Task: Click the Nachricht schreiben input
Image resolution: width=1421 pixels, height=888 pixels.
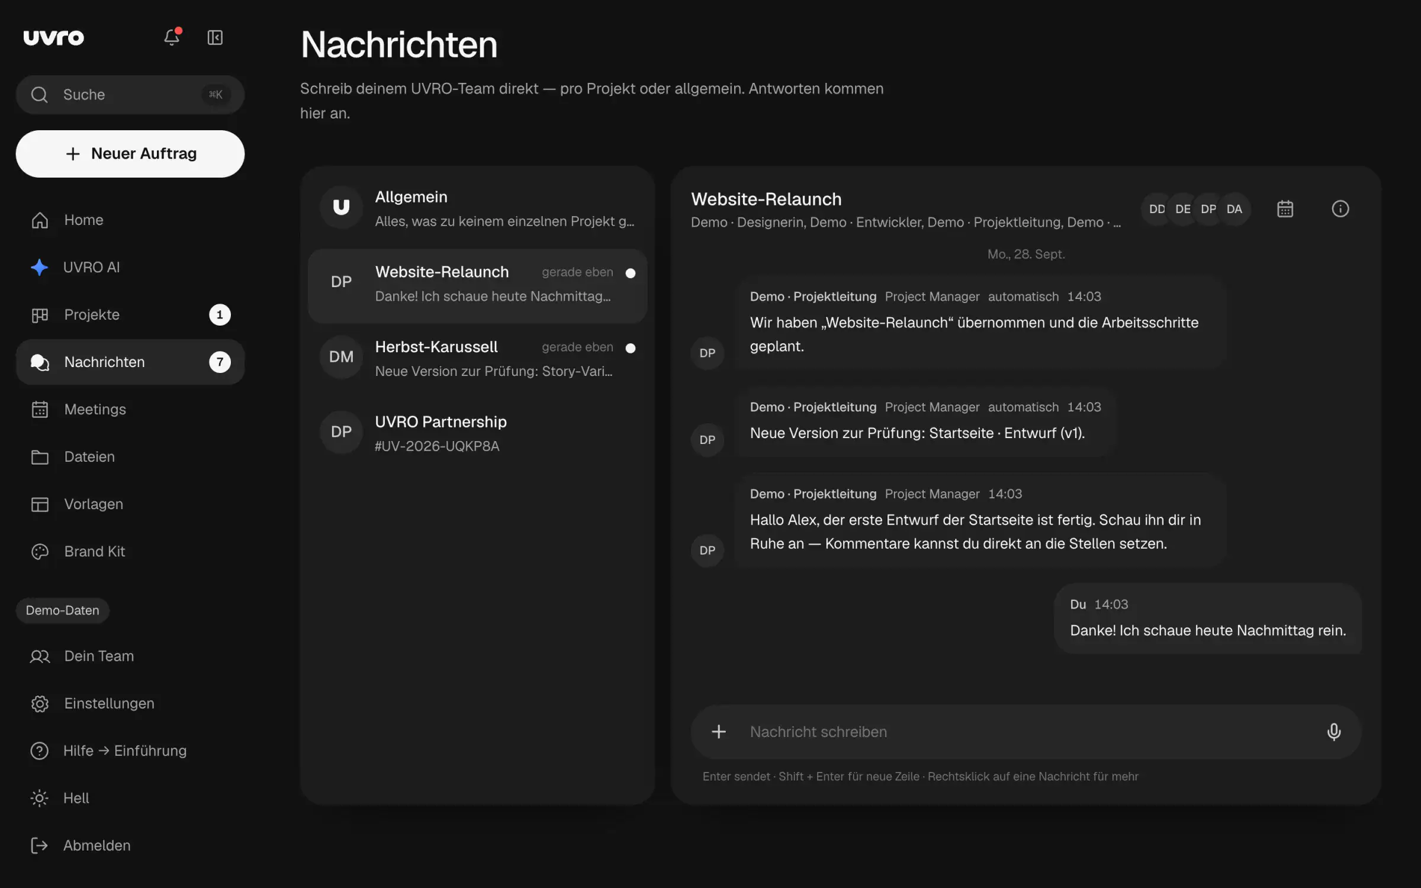Action: coord(1026,732)
